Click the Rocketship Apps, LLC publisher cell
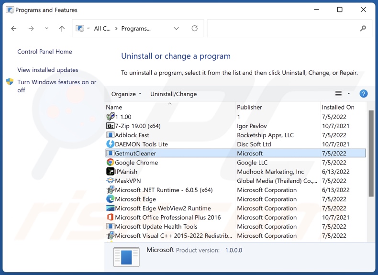378x275 pixels. point(265,135)
